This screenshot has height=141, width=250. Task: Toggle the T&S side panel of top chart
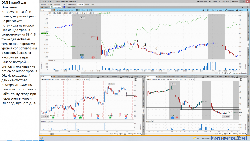[248, 21]
